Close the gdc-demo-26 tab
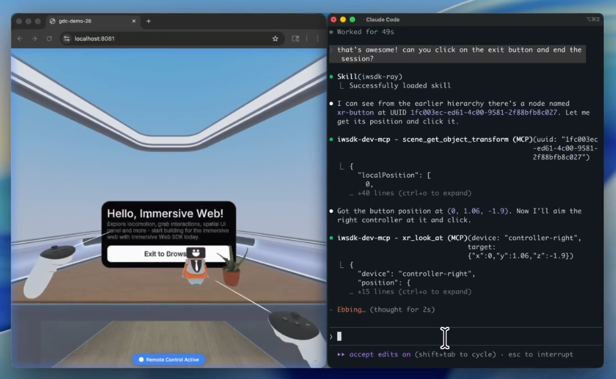Viewport: 616px width, 379px height. click(x=133, y=21)
